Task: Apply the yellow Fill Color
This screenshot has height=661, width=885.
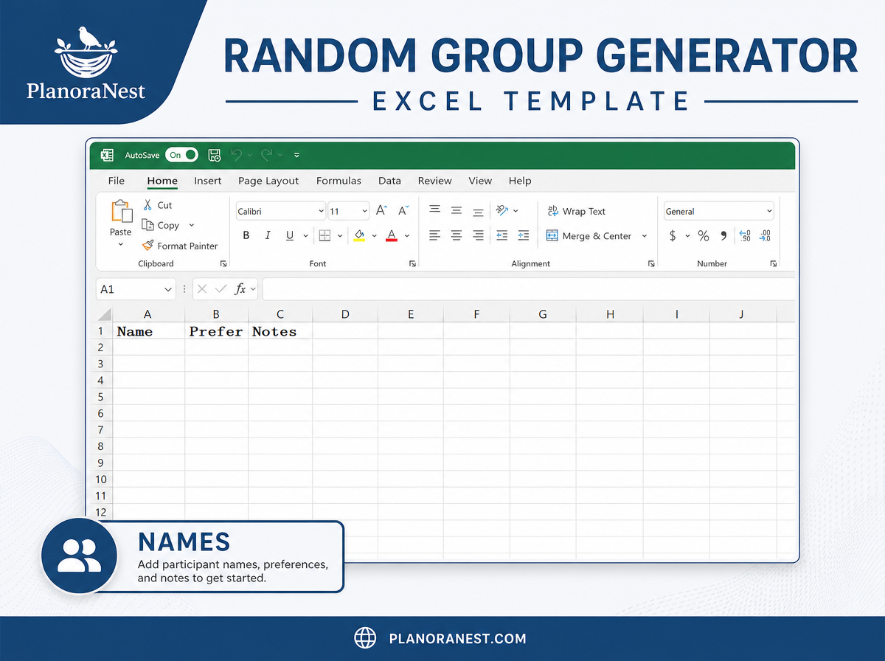Action: [x=359, y=235]
